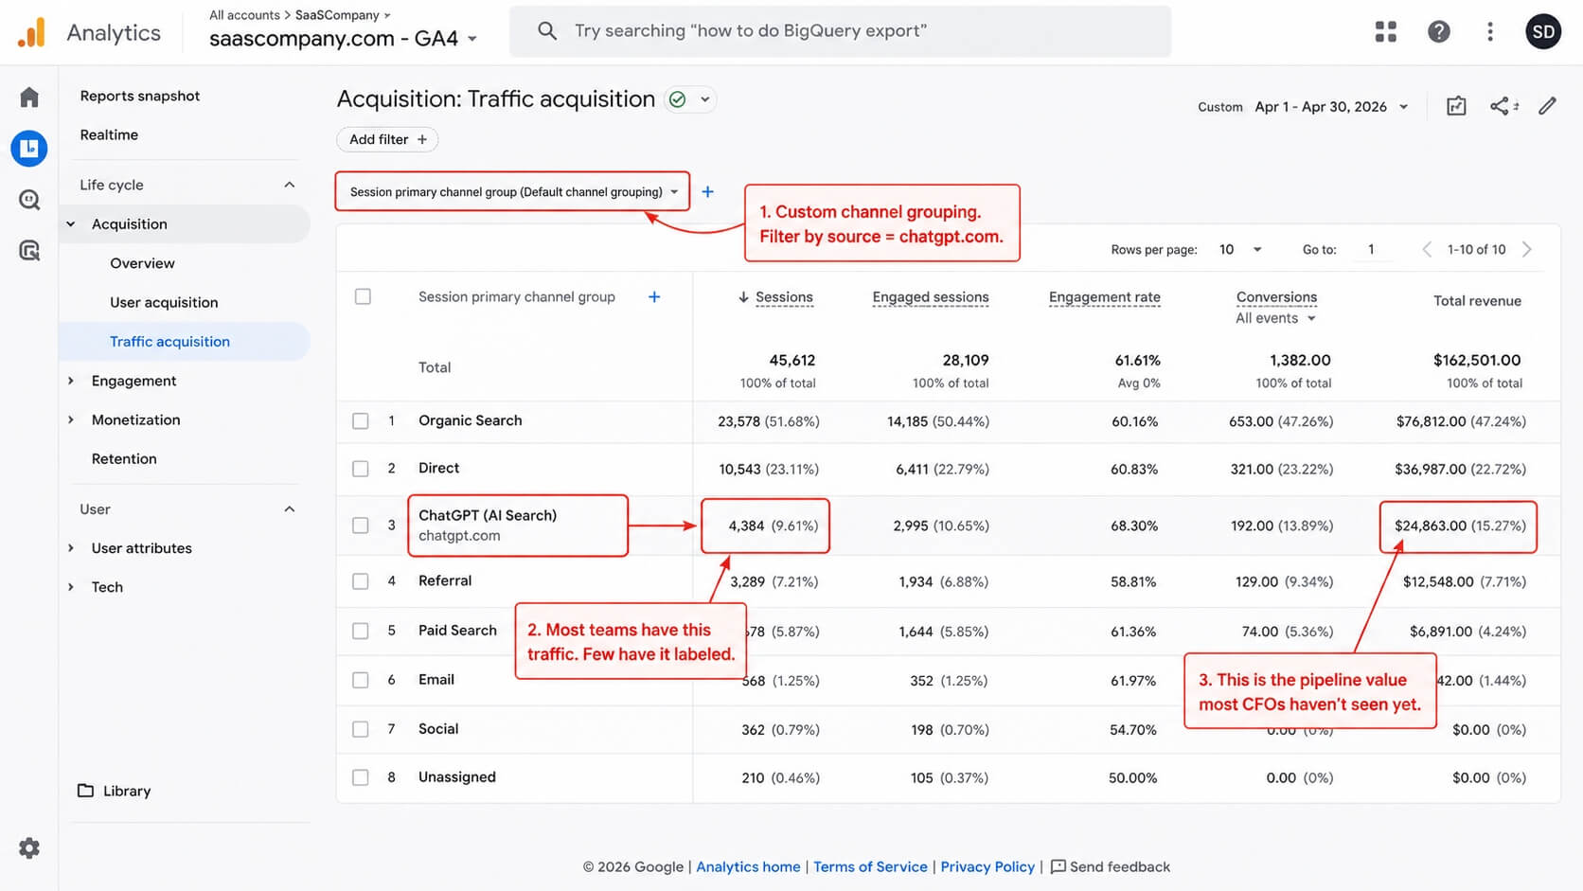Open the Library link
The width and height of the screenshot is (1583, 891).
127,792
